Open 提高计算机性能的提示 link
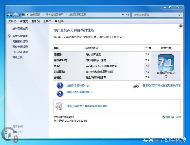The image size is (190, 145). coord(80,92)
